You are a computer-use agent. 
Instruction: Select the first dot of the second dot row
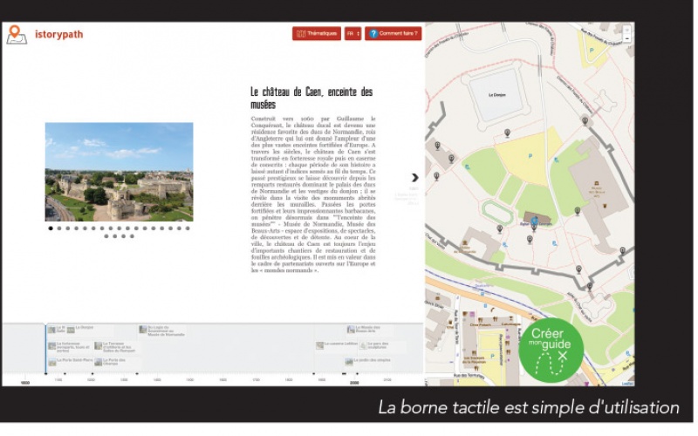coord(106,236)
